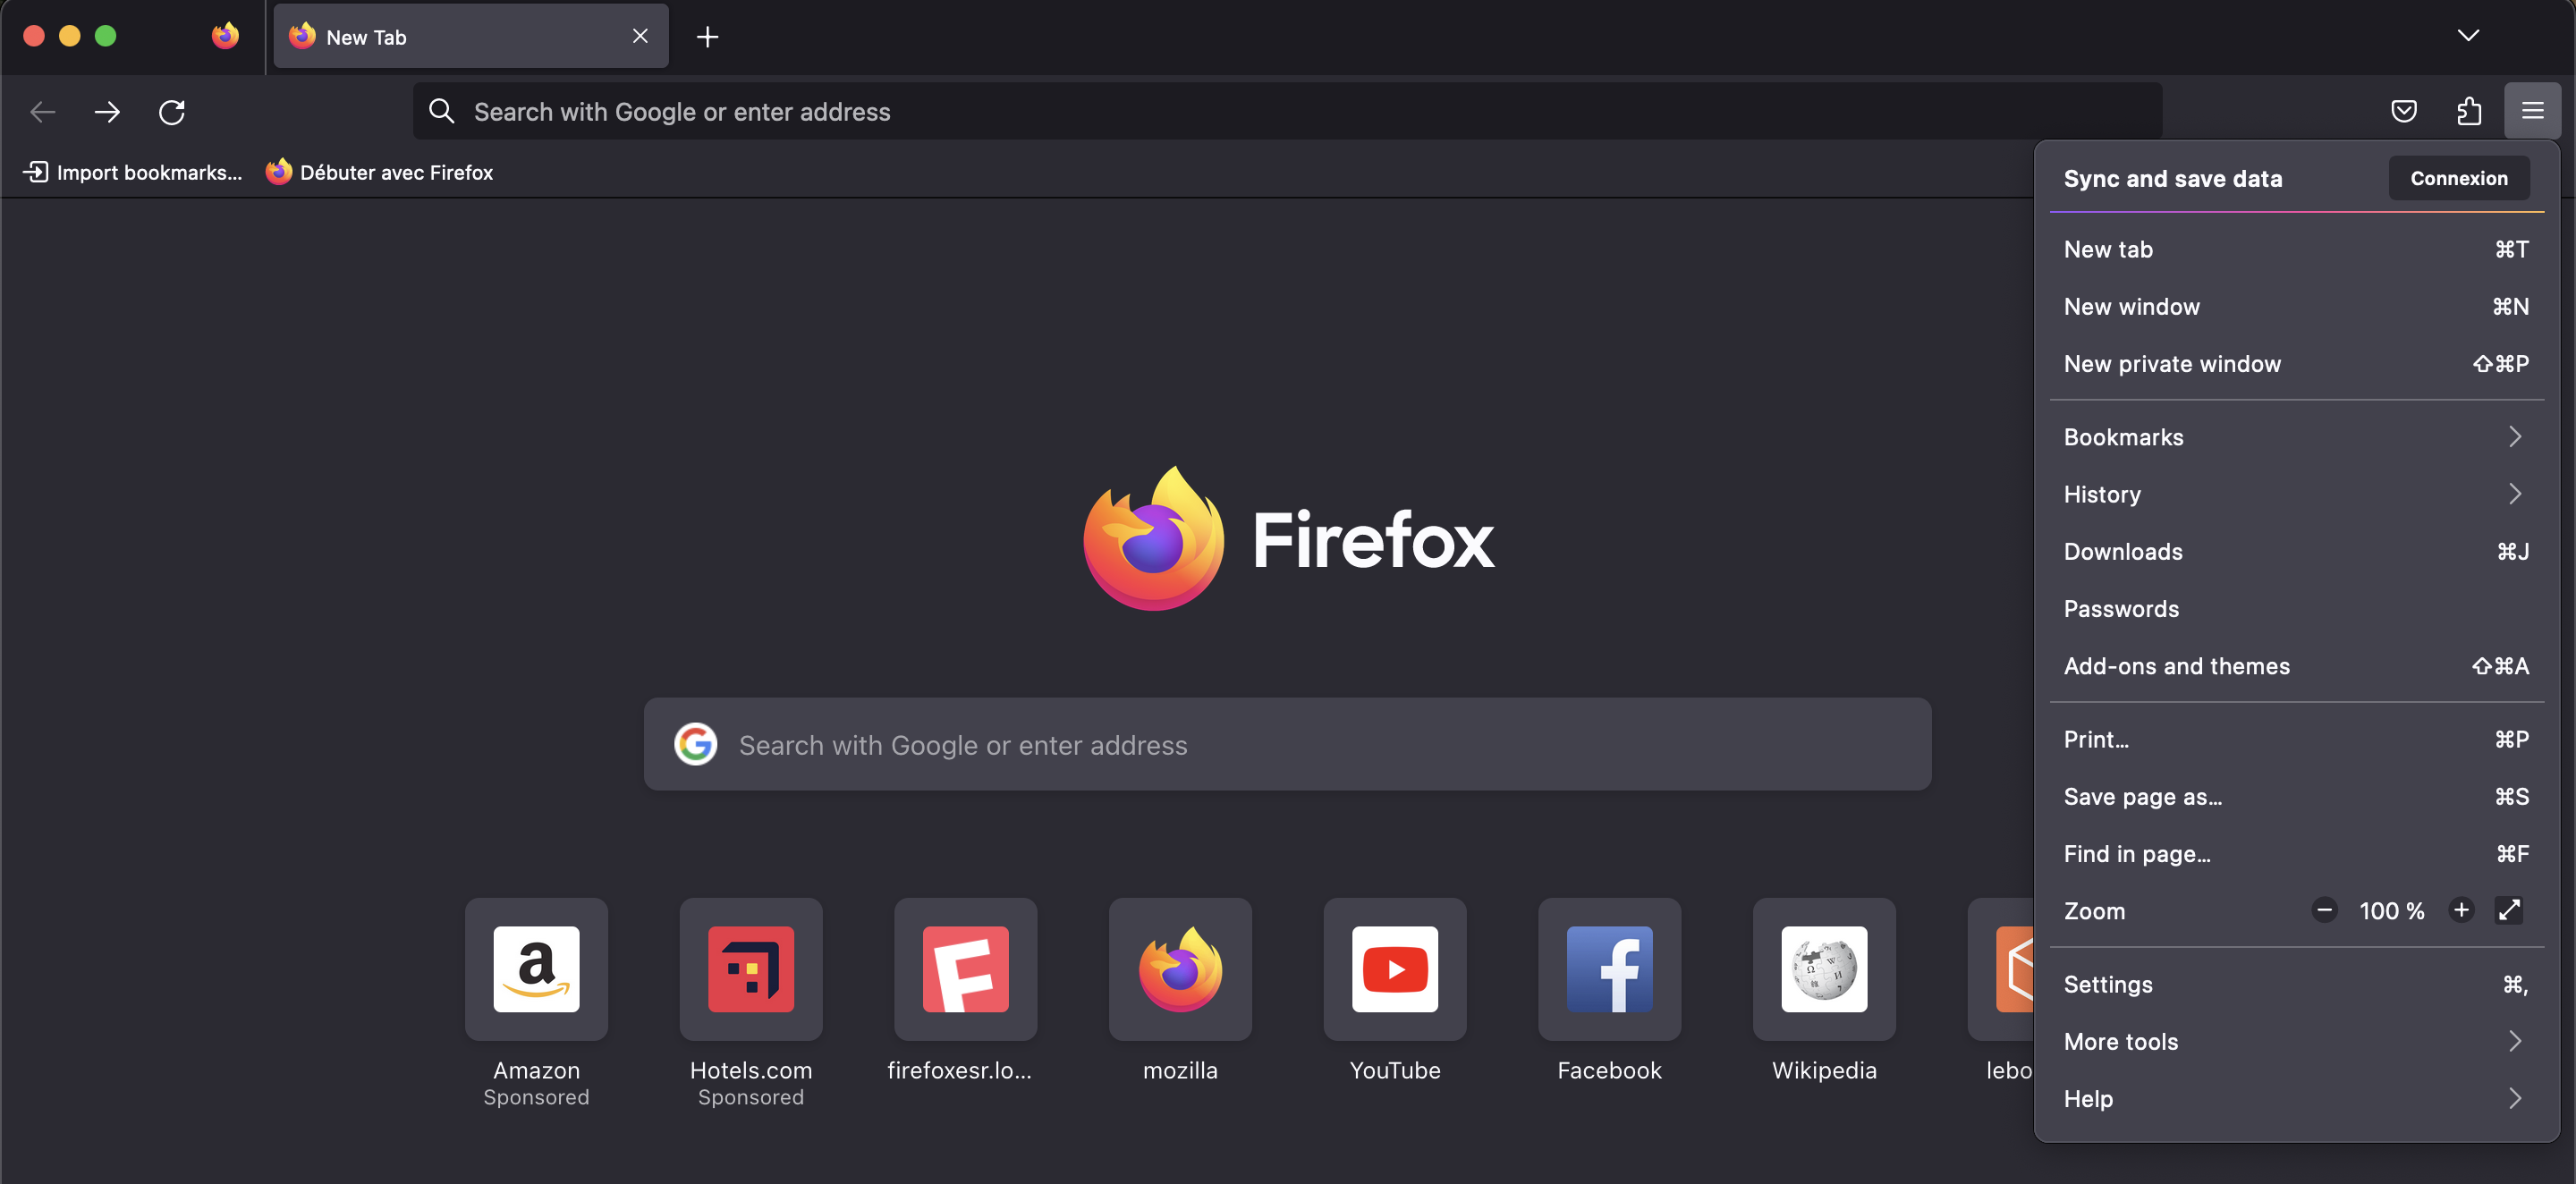Select the New Tab tab
Screen dimensions: 2576x1184
(471, 36)
